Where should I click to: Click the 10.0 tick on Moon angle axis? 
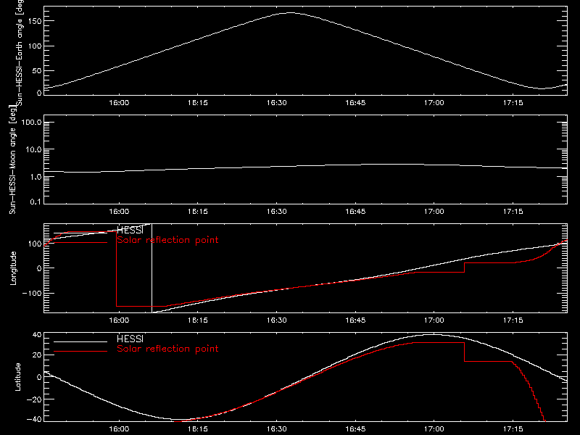coord(33,149)
